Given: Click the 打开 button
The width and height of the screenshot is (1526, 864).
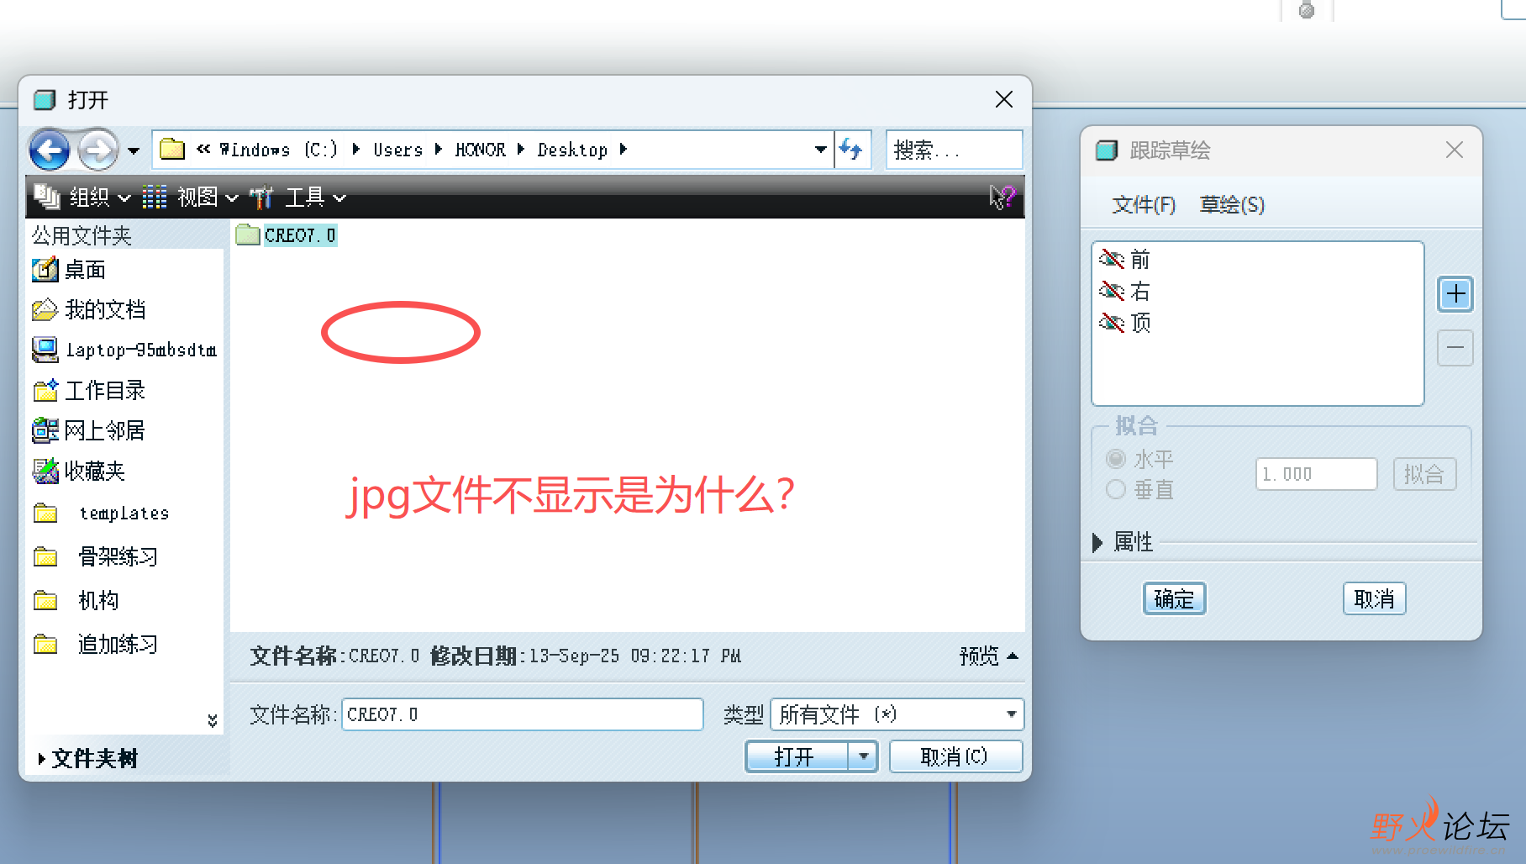Looking at the screenshot, I should click(x=796, y=756).
